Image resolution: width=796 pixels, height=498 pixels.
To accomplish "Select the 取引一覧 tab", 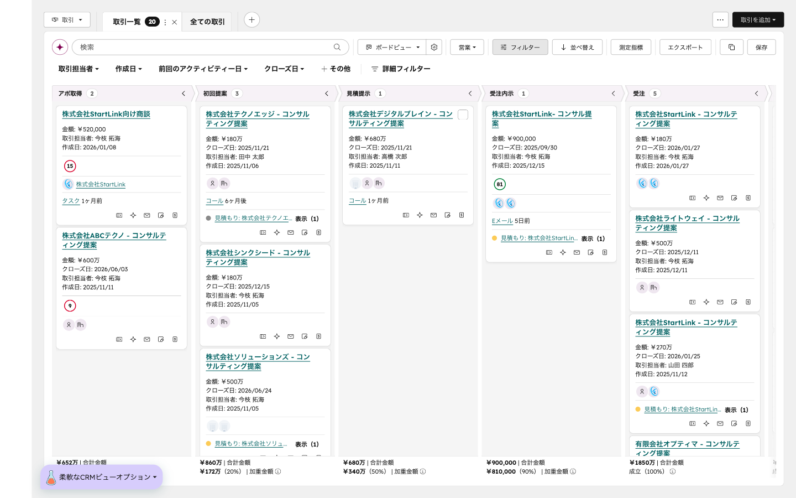I will (x=127, y=22).
